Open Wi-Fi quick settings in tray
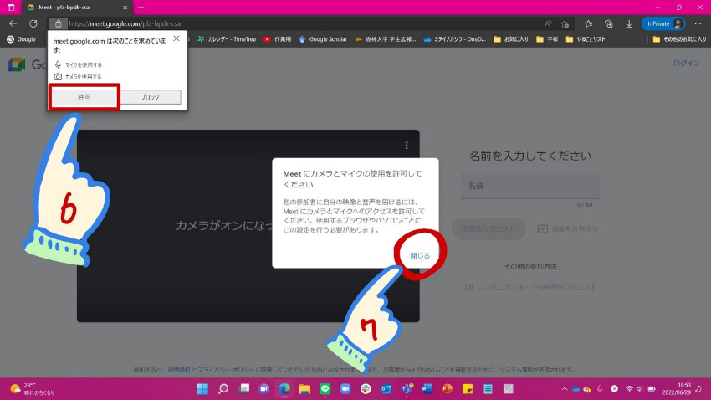 [x=629, y=388]
